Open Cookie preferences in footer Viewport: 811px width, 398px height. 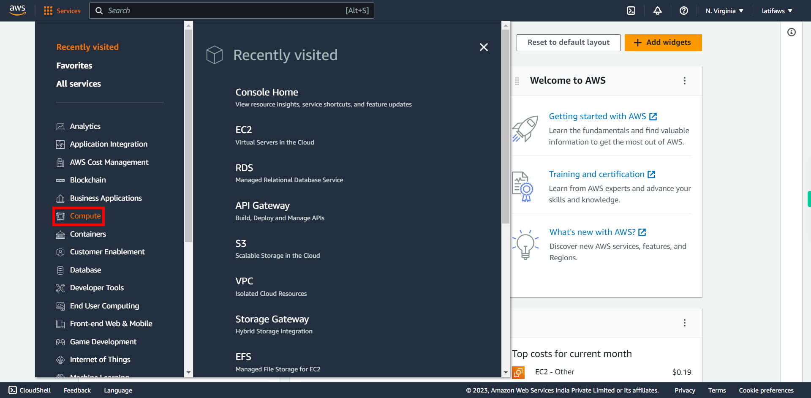(x=766, y=390)
